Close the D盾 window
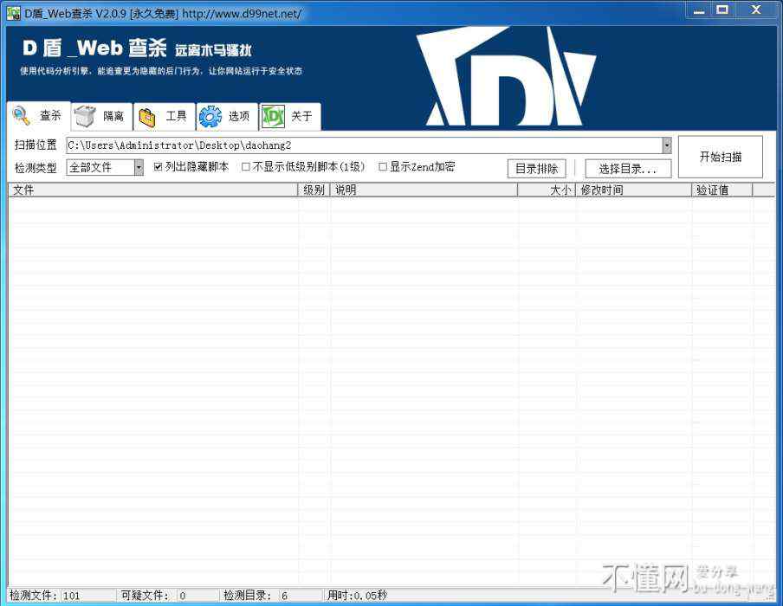Screen dimensions: 783x606 pyautogui.click(x=756, y=10)
